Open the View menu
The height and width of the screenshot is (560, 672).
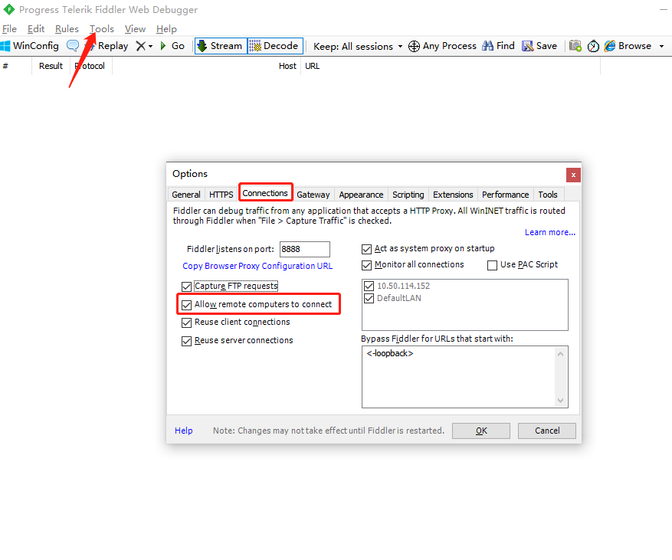[135, 28]
